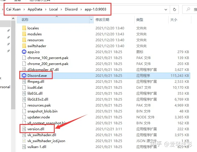Select the libGLESv2.dll file name
Viewport: 197px width, 152px height.
pos(38,99)
